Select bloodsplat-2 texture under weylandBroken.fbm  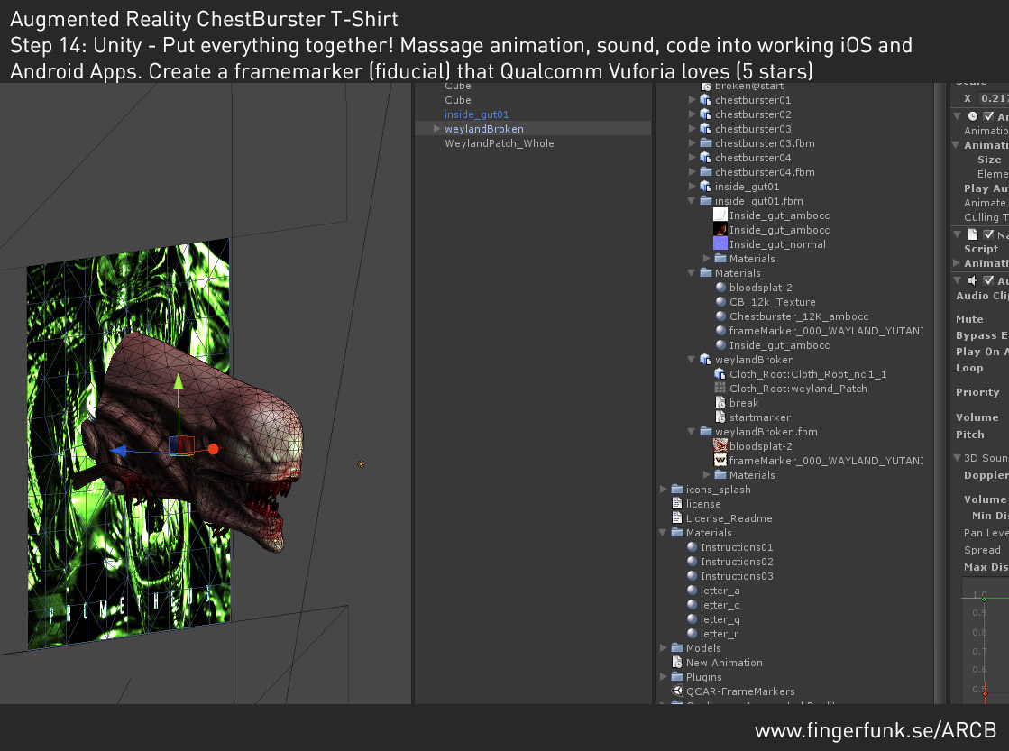point(761,446)
